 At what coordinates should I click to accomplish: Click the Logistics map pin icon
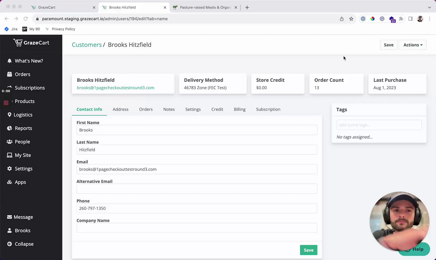[x=10, y=115]
